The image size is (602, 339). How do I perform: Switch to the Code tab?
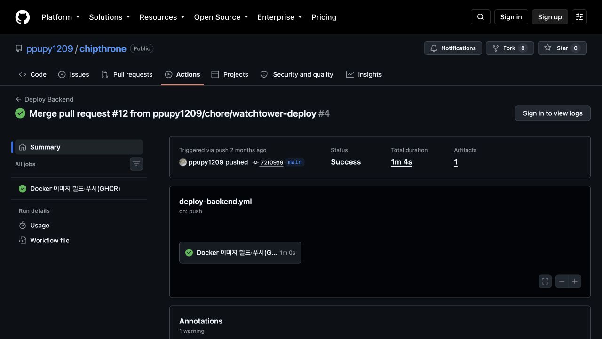(32, 74)
